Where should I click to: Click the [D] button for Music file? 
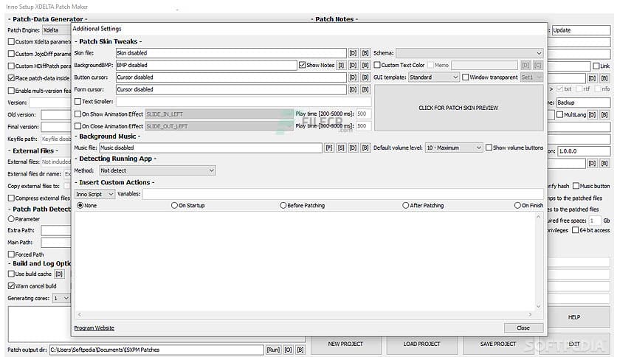[x=353, y=148]
